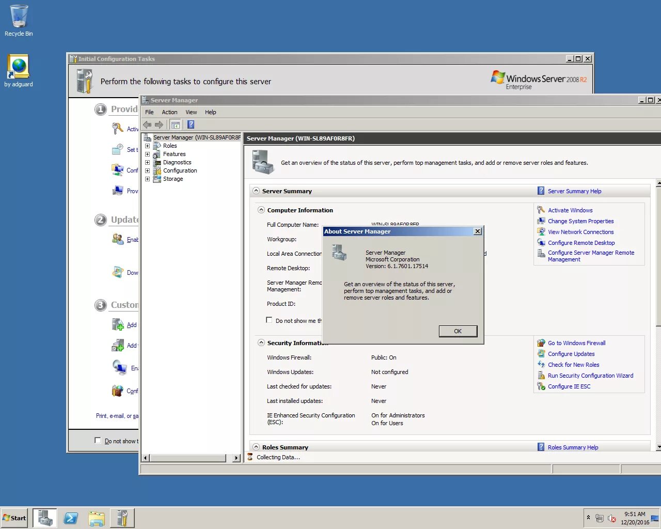Image resolution: width=661 pixels, height=529 pixels.
Task: Open the Help menu
Action: tap(210, 112)
